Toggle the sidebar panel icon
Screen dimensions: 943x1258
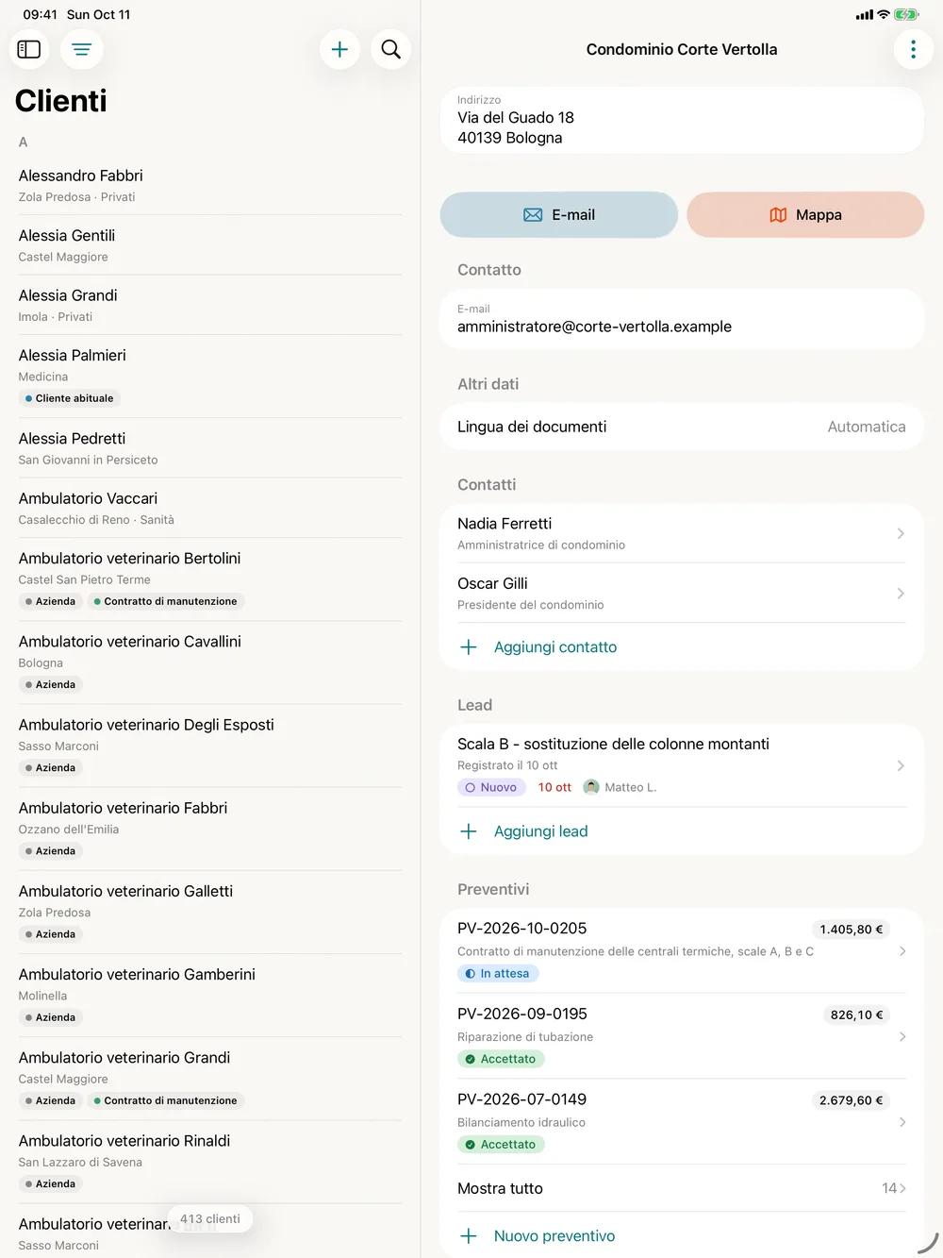click(29, 49)
